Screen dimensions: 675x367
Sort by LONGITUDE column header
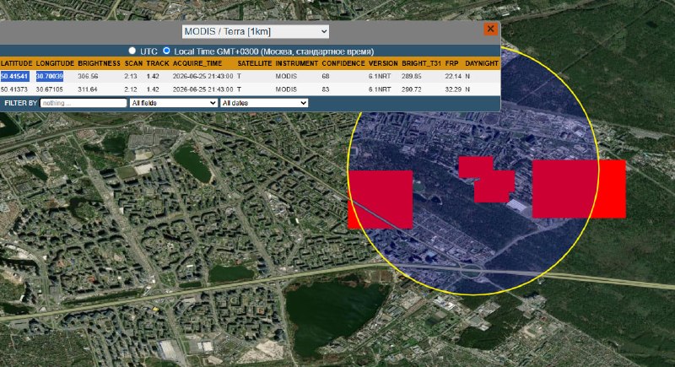pyautogui.click(x=55, y=63)
